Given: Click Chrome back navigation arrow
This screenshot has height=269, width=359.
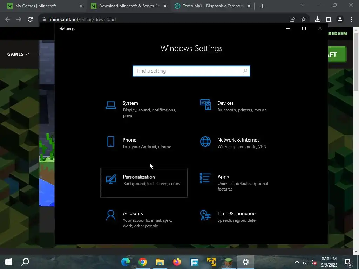Looking at the screenshot, I should [8, 19].
